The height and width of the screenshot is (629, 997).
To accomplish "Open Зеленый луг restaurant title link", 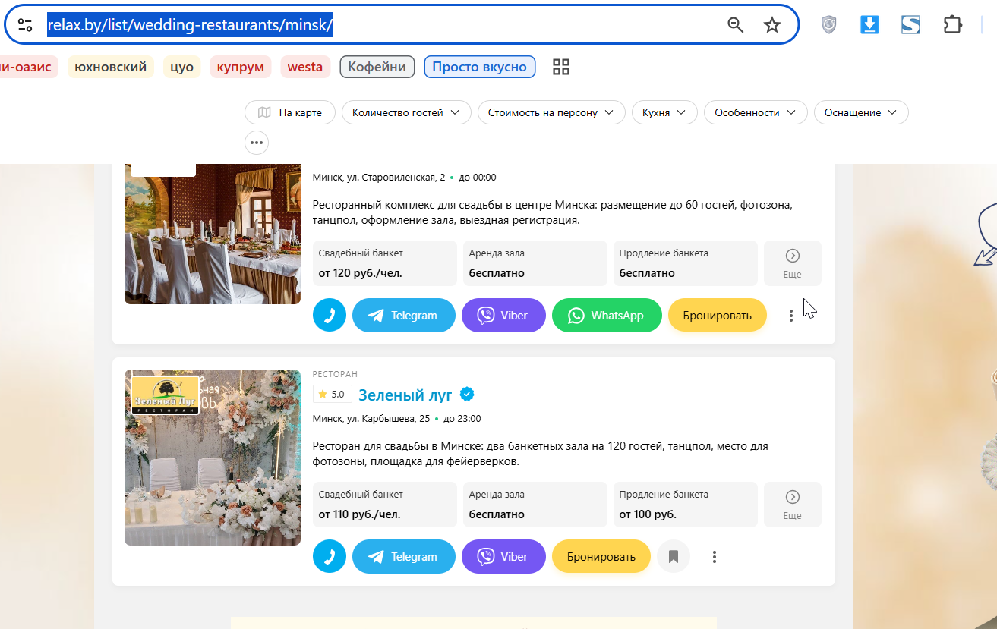I will [405, 395].
